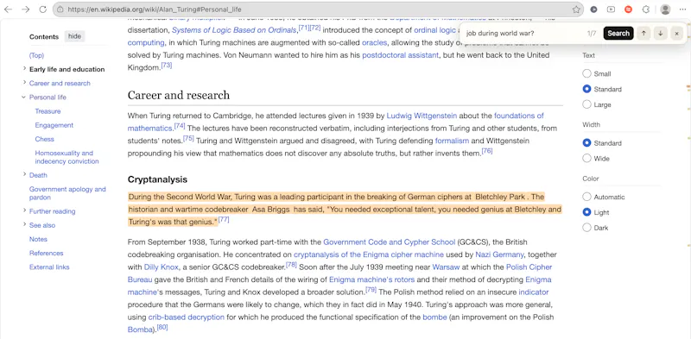Expand Early life and education section
The image size is (691, 339).
point(24,69)
